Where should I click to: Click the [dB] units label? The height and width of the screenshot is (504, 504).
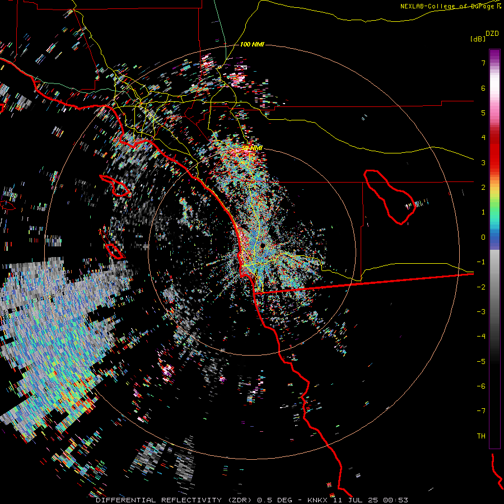pos(478,39)
